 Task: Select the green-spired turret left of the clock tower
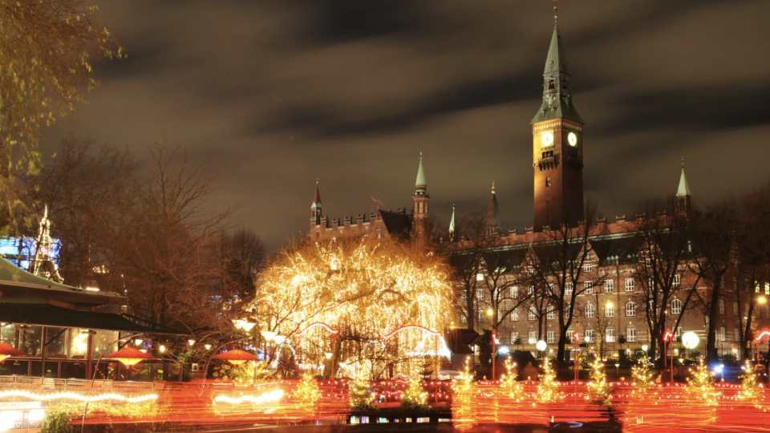[x=420, y=184]
